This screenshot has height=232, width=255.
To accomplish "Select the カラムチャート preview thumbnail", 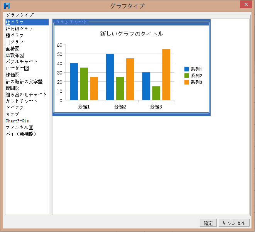I will tap(132, 67).
